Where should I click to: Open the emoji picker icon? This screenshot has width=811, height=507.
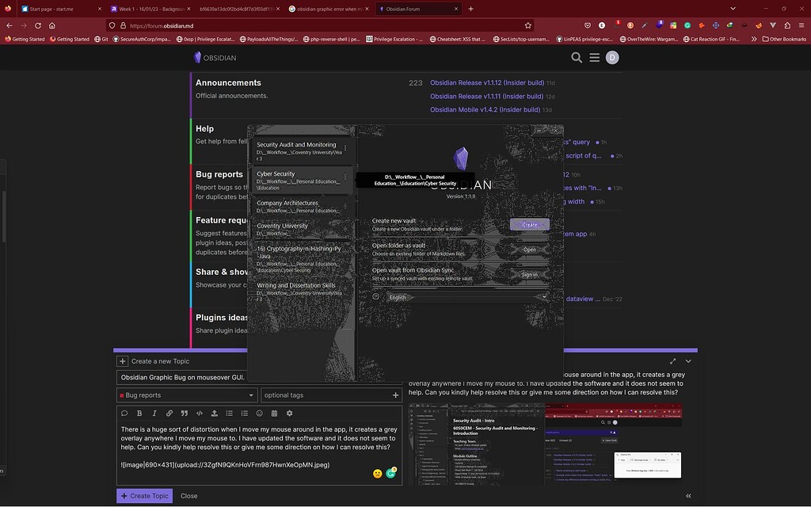pos(258,413)
